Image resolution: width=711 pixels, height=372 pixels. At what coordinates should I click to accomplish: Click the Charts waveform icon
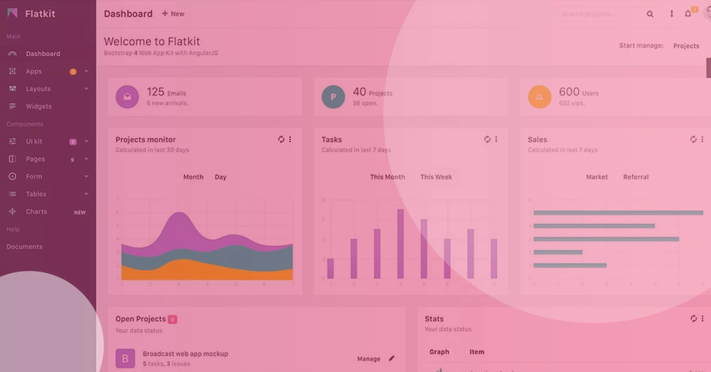[x=12, y=211]
